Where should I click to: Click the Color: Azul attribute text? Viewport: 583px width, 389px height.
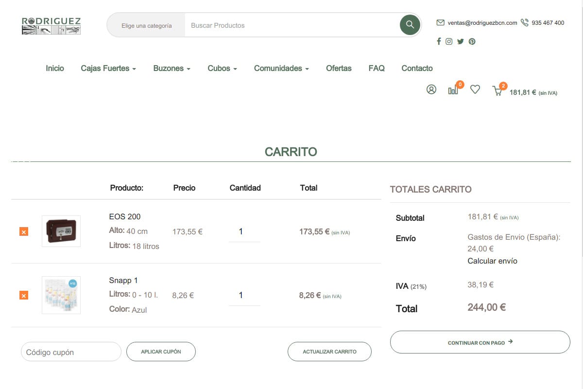[128, 310]
